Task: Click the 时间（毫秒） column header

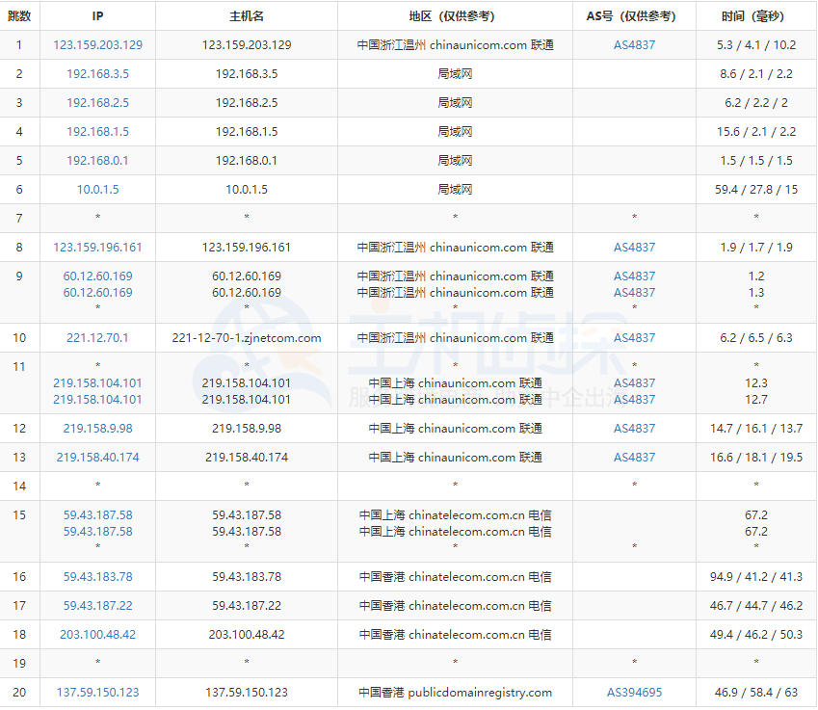Action: tap(755, 15)
